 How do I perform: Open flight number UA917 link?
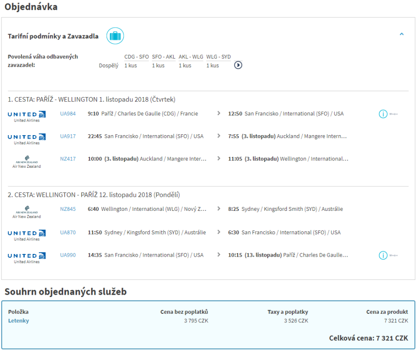point(68,136)
